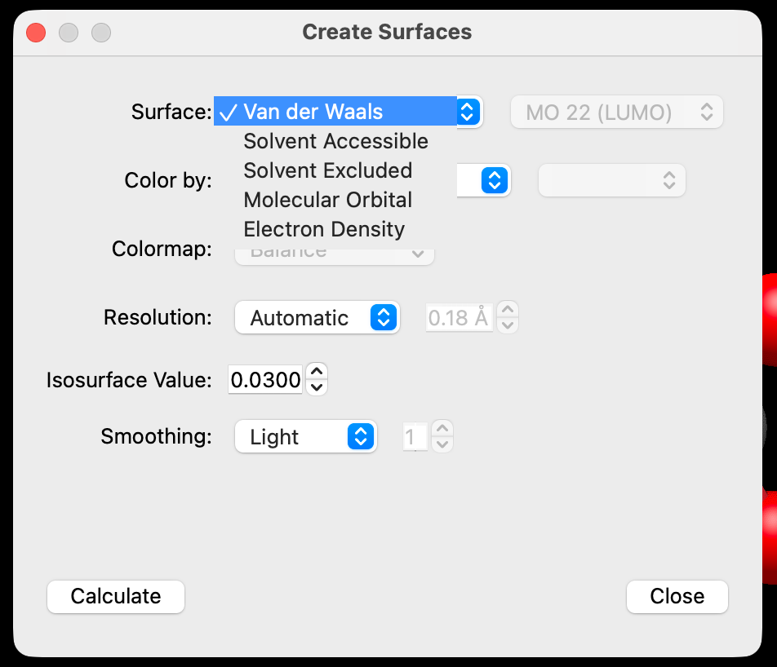The width and height of the screenshot is (777, 667).
Task: Open the Color by dropdown arrows
Action: (x=494, y=180)
